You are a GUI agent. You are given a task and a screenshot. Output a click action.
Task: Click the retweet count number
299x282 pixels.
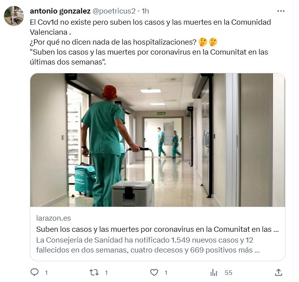[106, 272]
